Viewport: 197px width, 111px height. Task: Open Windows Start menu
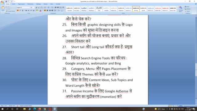pyautogui.click(x=2, y=109)
